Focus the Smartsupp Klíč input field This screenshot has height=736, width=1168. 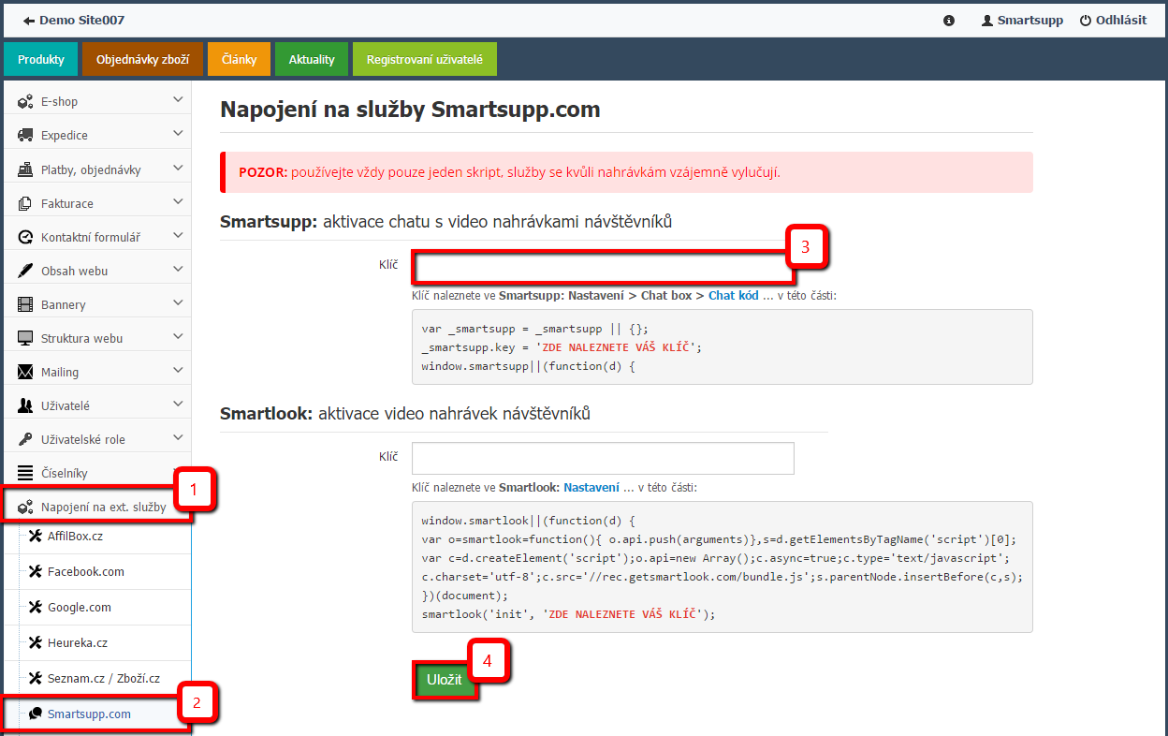603,267
